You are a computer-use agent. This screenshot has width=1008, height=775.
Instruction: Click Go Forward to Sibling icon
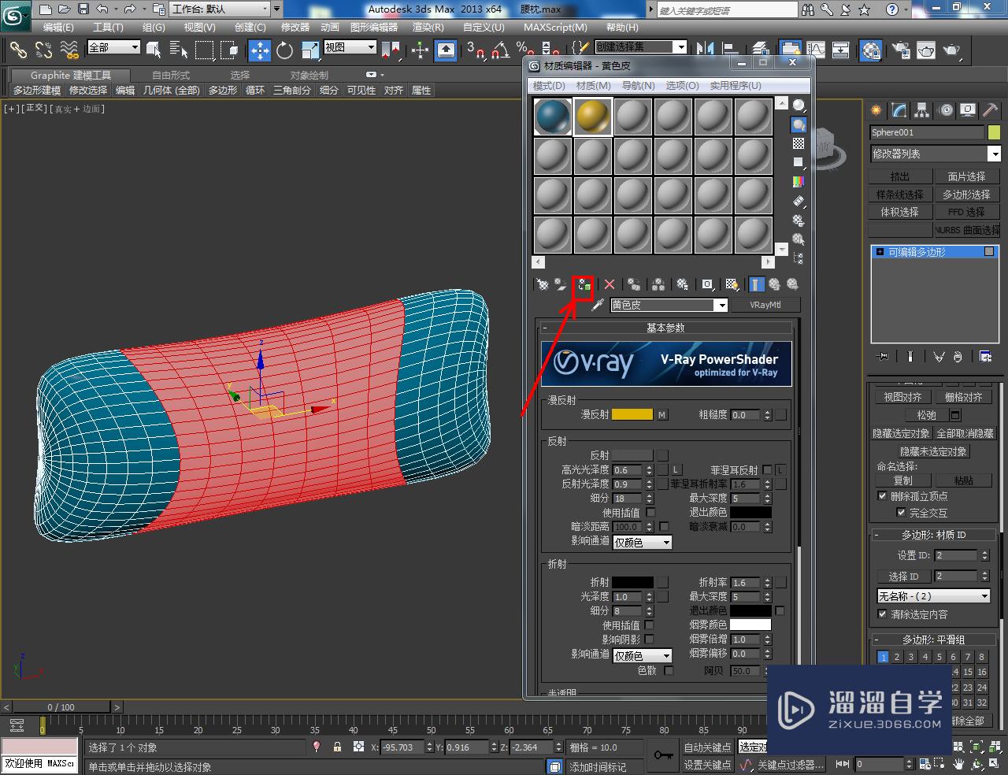[x=793, y=285]
